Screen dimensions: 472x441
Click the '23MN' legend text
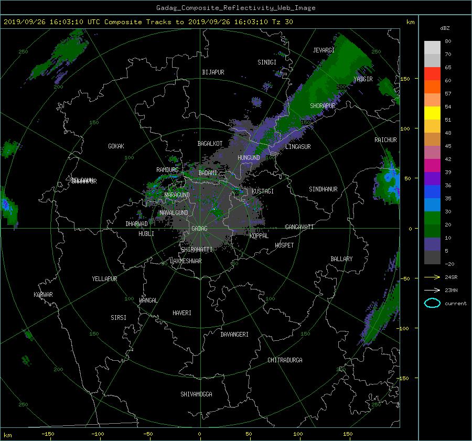point(451,291)
